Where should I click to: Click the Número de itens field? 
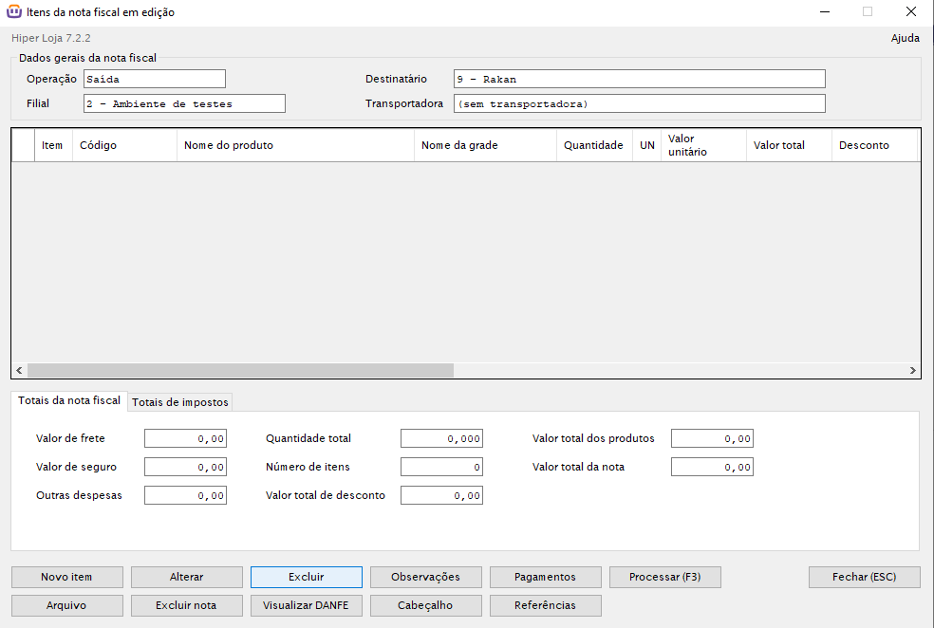(x=441, y=468)
